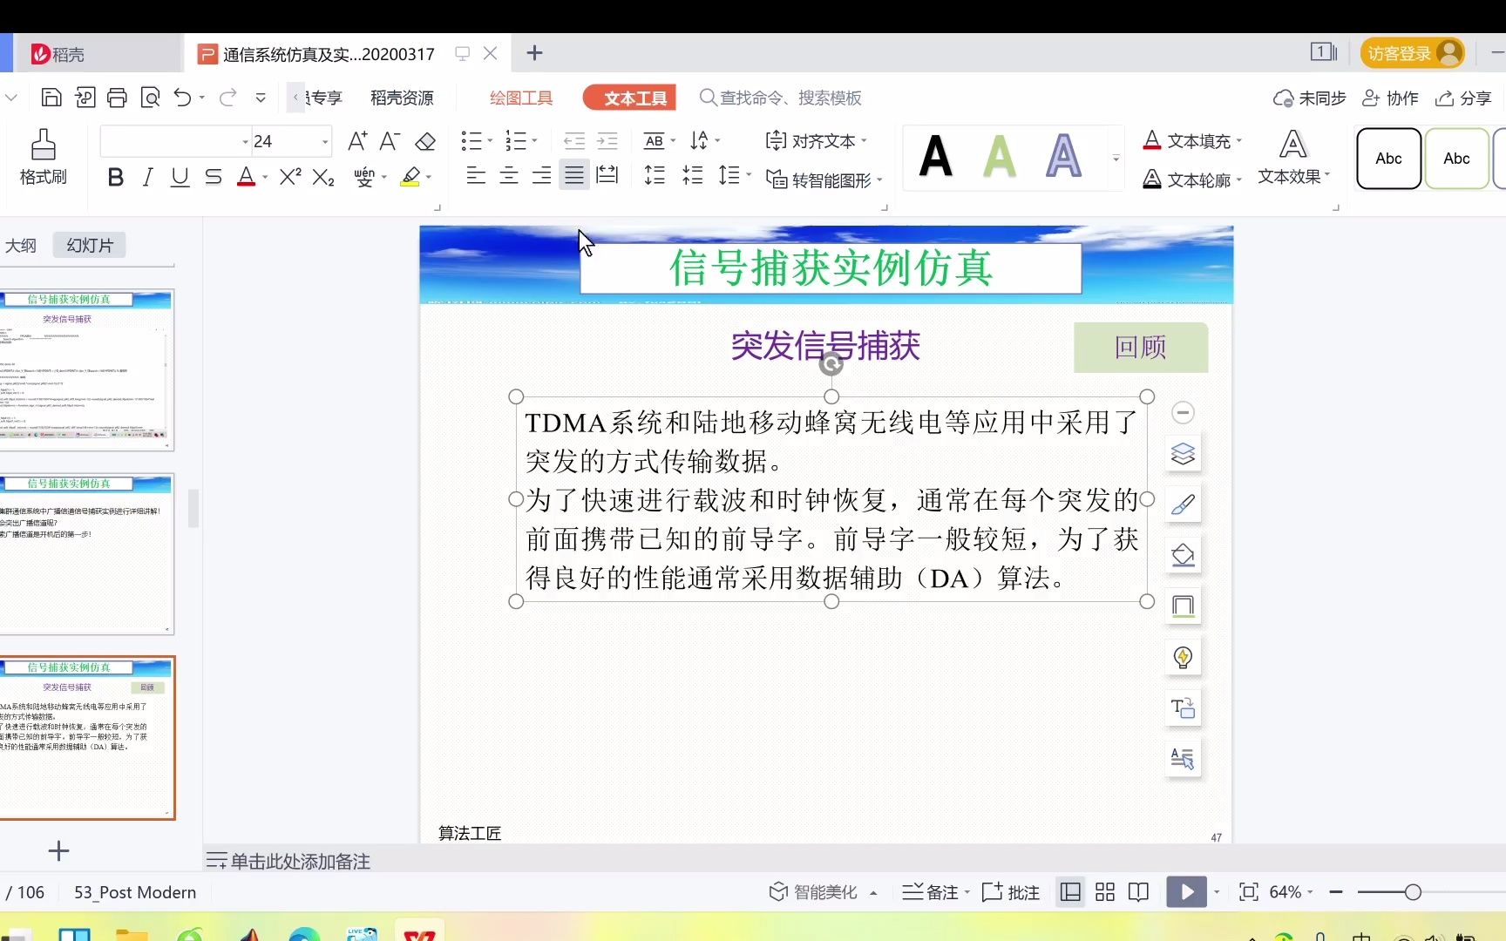Toggle justified text alignment
Image resolution: width=1506 pixels, height=941 pixels.
tap(574, 175)
